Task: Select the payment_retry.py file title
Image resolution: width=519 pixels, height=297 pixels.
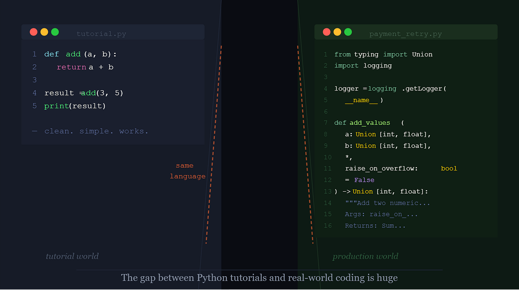Action: point(406,34)
